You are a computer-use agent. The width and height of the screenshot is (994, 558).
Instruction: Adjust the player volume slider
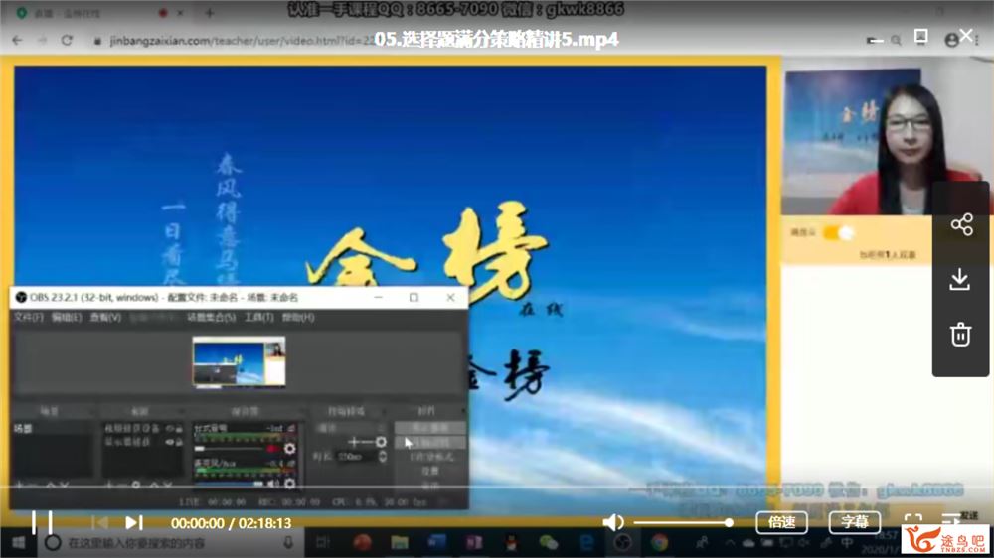tap(684, 522)
